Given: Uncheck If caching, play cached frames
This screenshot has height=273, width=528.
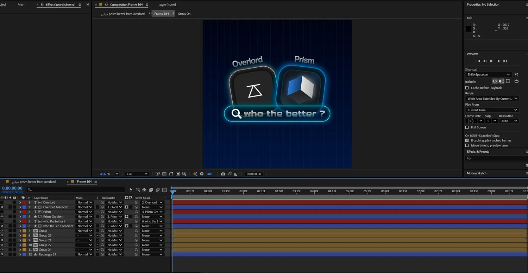Looking at the screenshot, I should point(467,140).
